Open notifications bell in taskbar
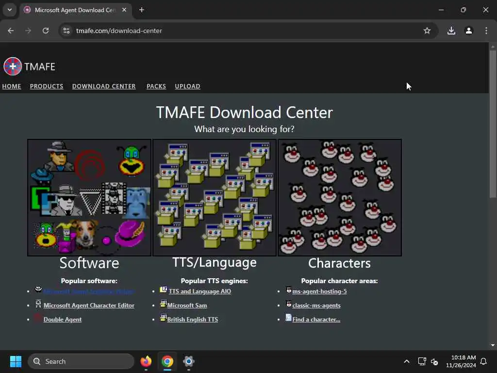 click(x=483, y=361)
